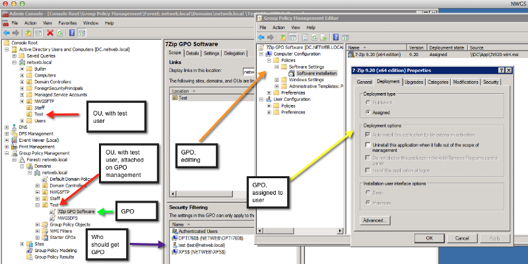Click editor tree horizontal scrollbar right arrow
The height and width of the screenshot is (264, 528).
point(340,231)
